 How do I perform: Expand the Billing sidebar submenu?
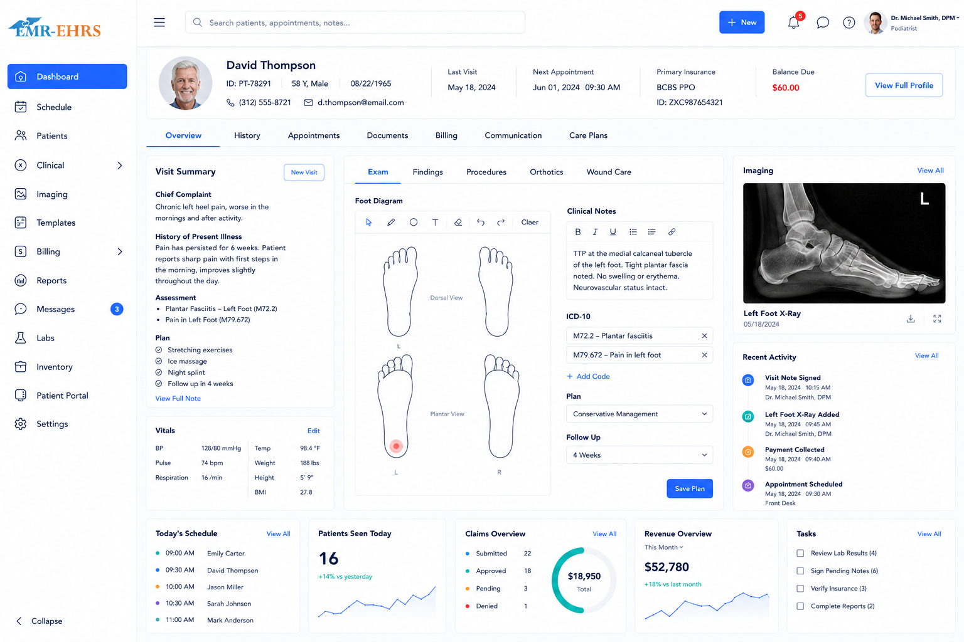(120, 251)
